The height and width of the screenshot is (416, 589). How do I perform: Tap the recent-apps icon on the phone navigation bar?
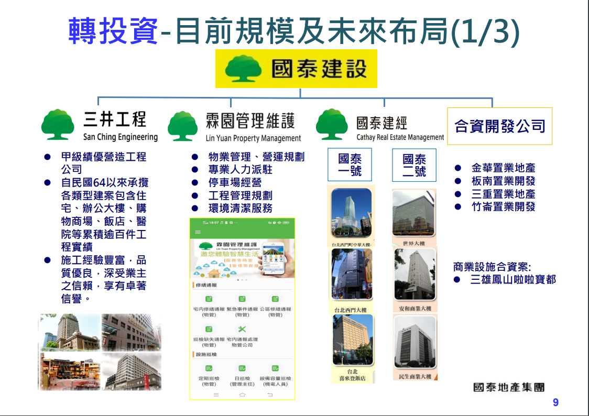(x=216, y=395)
